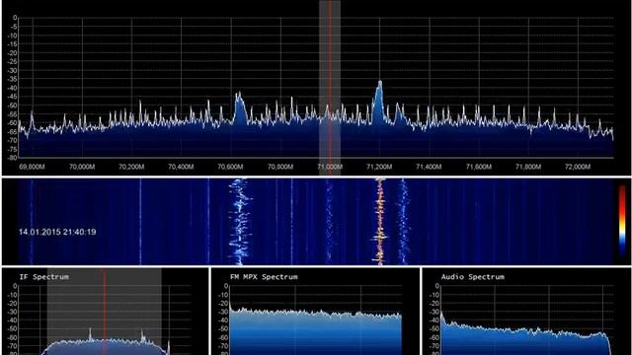Click the bright orange signal trace in waterfall
This screenshot has width=632, height=355.
(x=379, y=221)
